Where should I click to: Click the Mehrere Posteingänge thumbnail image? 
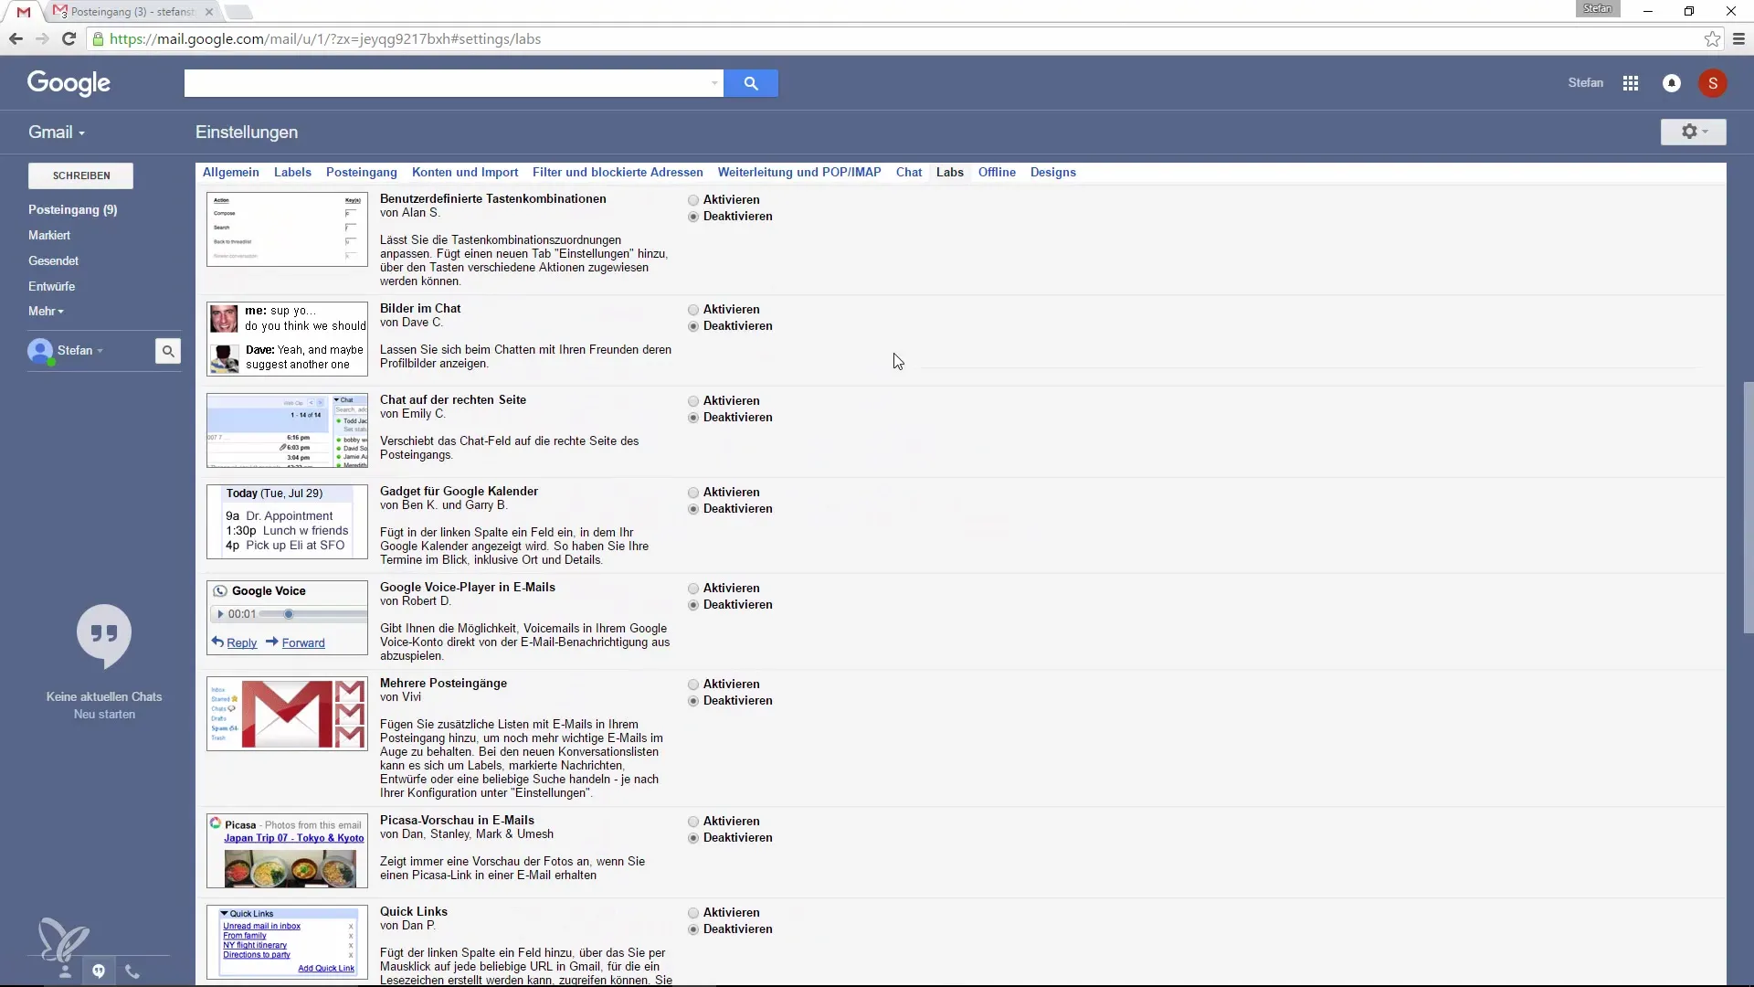[x=287, y=714]
